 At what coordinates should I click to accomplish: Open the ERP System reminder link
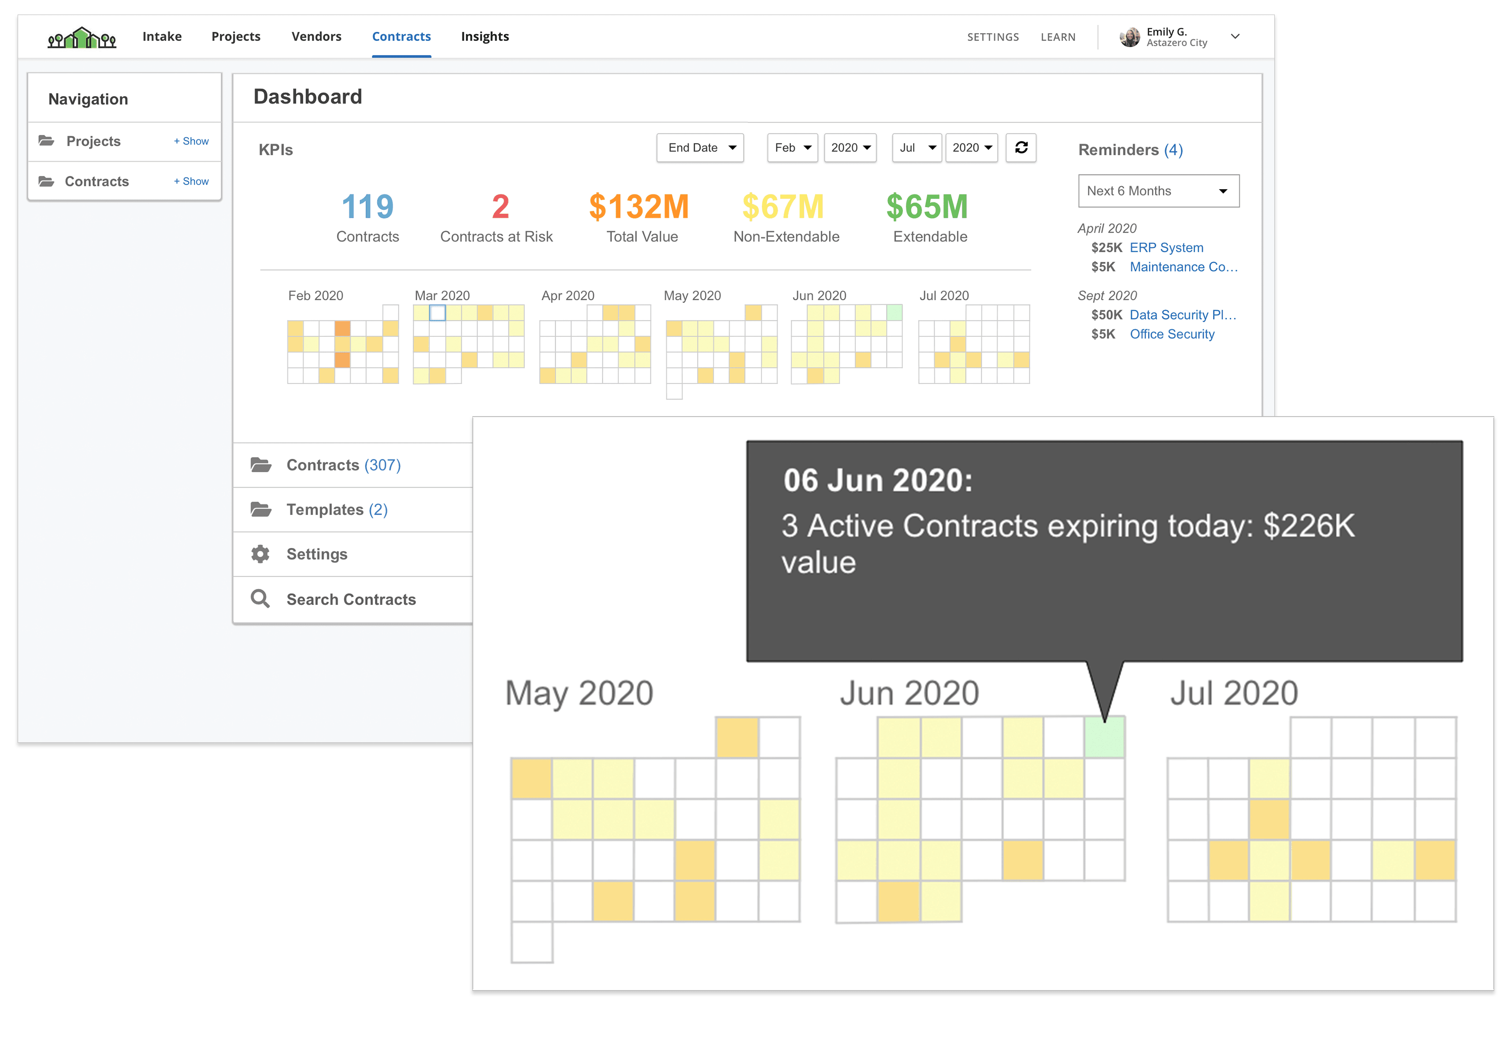(1166, 248)
